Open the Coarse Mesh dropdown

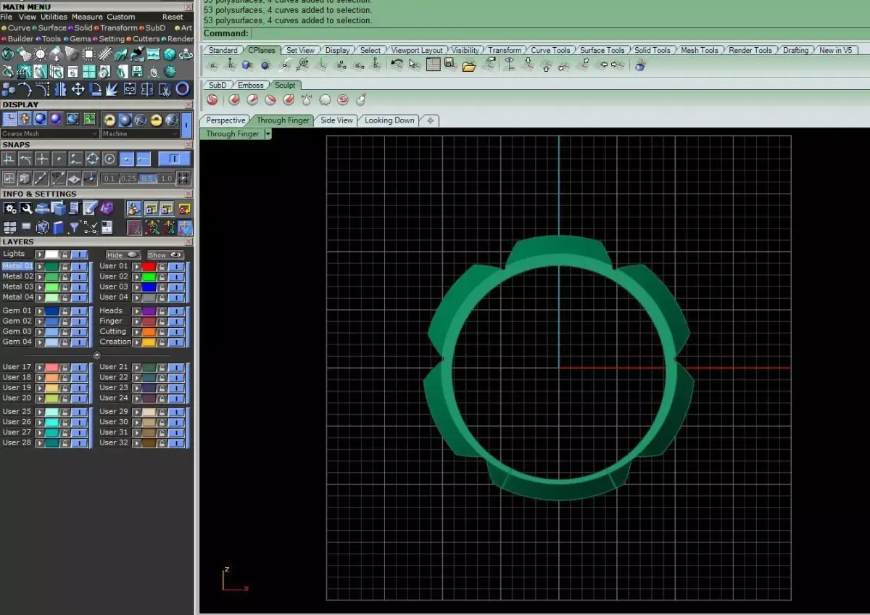click(x=50, y=133)
